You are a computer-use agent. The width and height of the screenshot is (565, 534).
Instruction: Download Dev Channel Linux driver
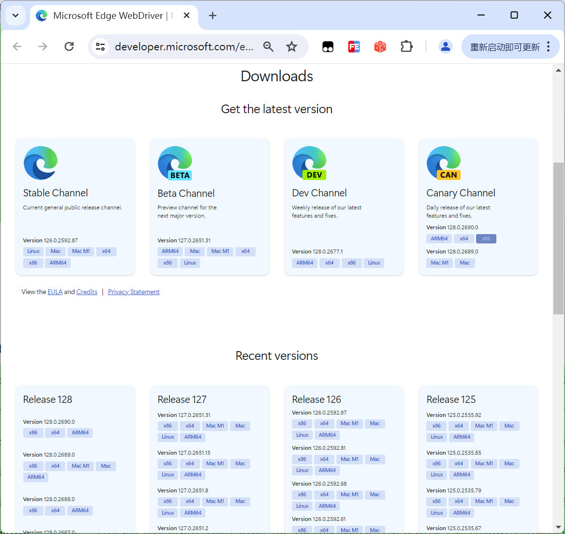(374, 263)
